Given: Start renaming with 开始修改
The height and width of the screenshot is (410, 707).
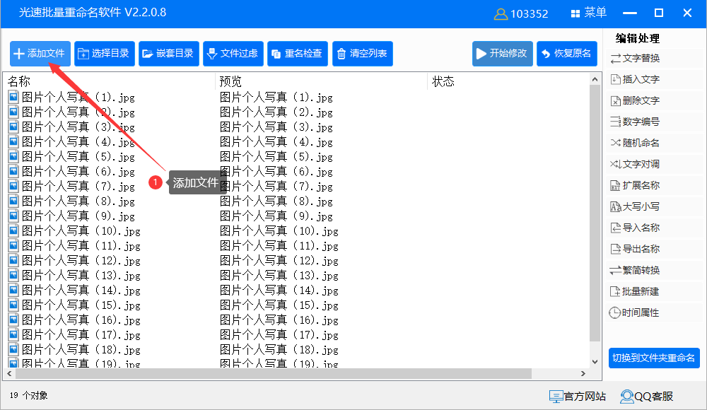Looking at the screenshot, I should [502, 54].
